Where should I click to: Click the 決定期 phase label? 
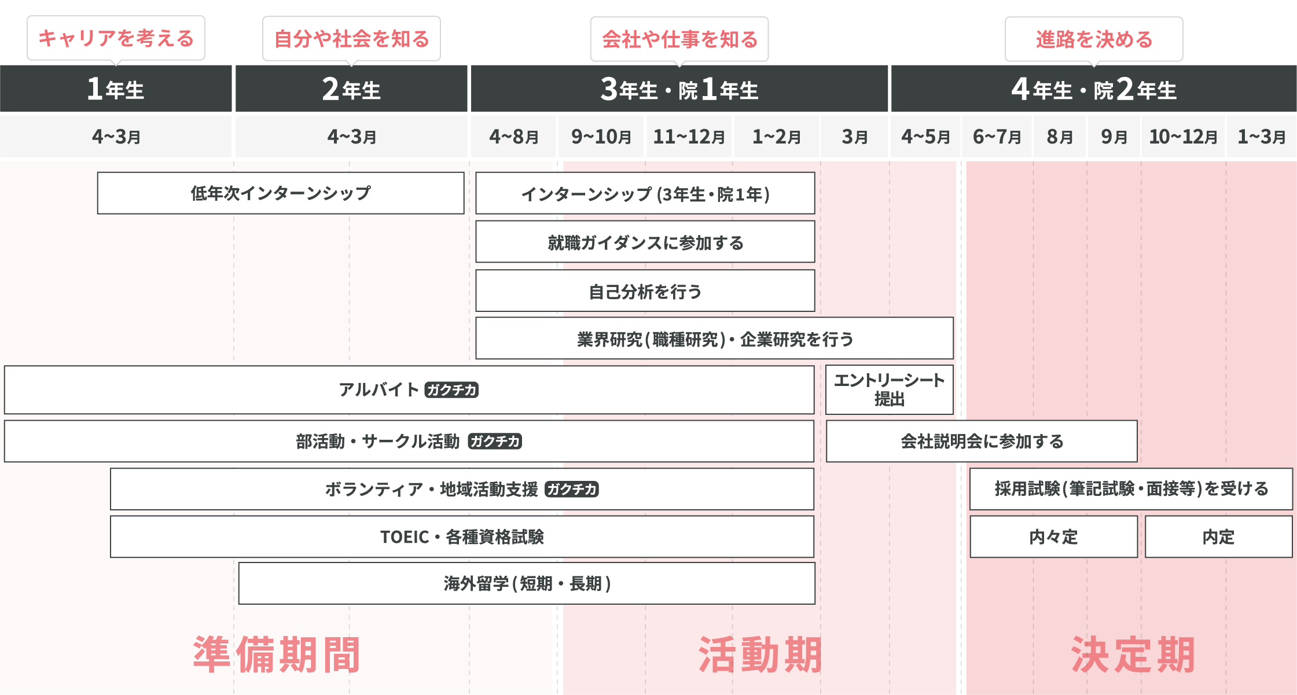click(1133, 655)
